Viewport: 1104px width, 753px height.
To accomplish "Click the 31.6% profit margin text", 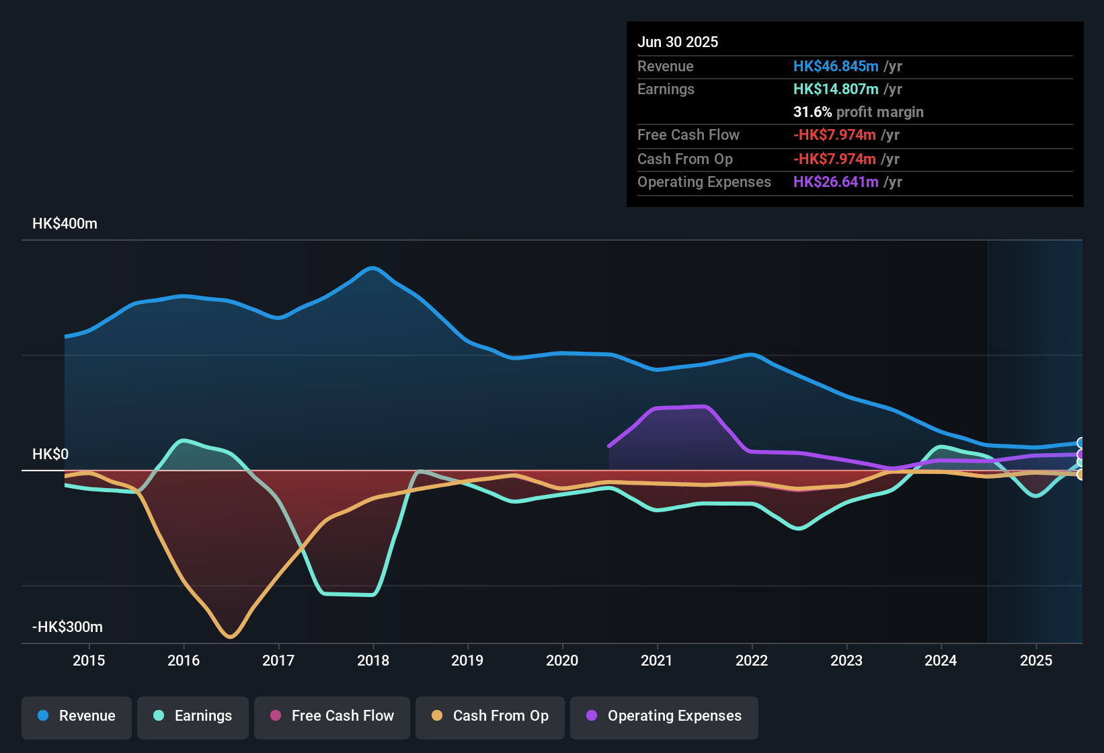I will click(858, 112).
